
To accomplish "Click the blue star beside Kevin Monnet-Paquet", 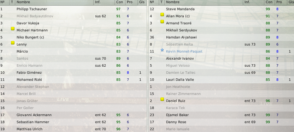I will [x=162, y=50].
